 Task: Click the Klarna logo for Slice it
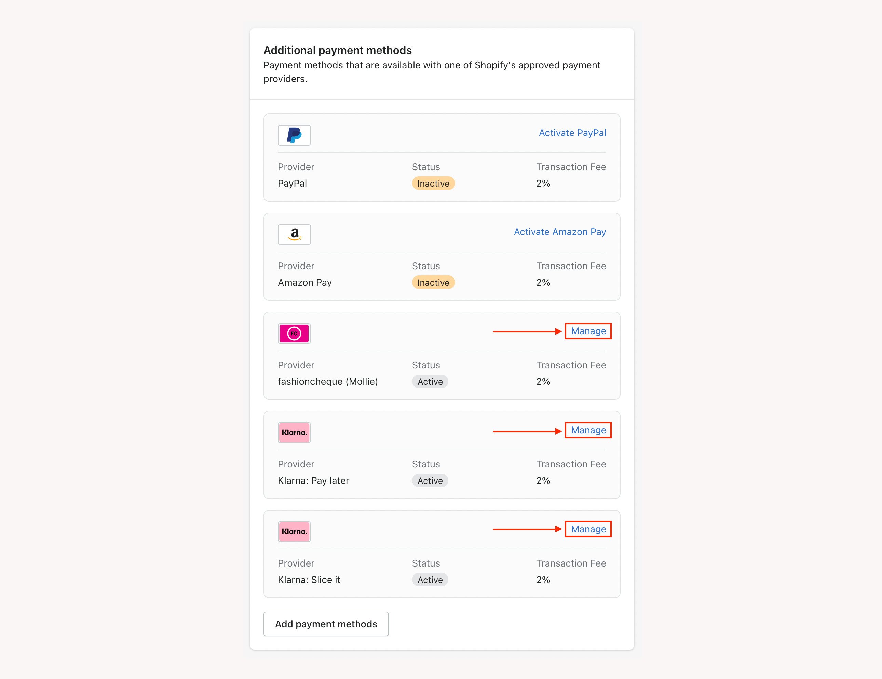(x=294, y=532)
